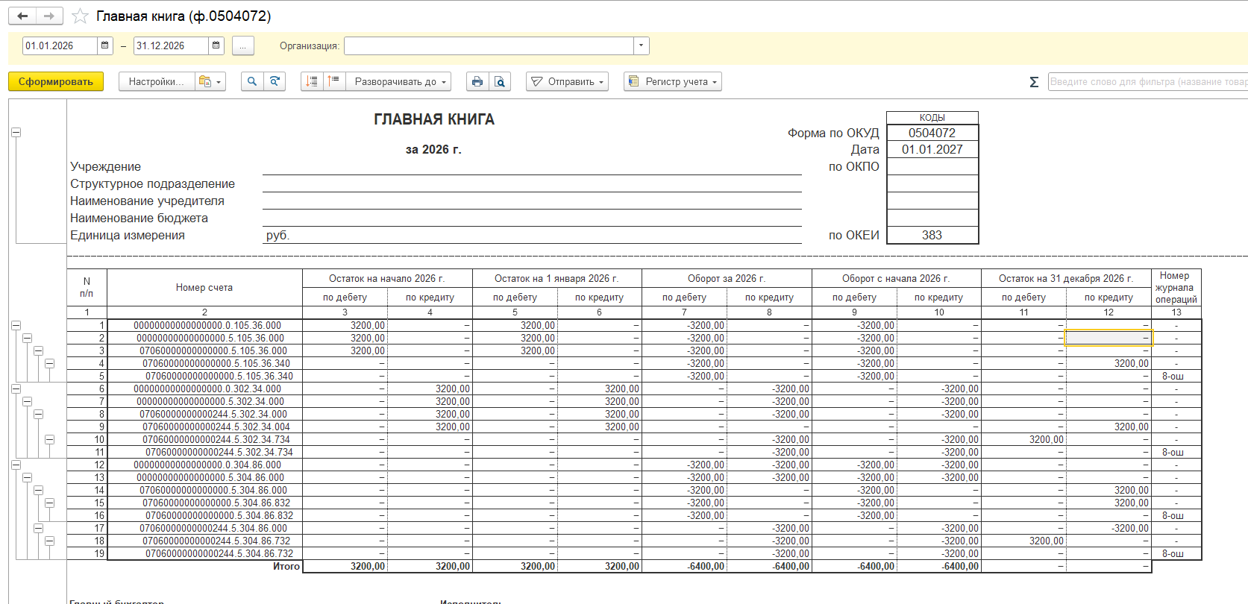Click the 8-ош journal cell in row 11
This screenshot has height=604, width=1248.
tap(1176, 452)
